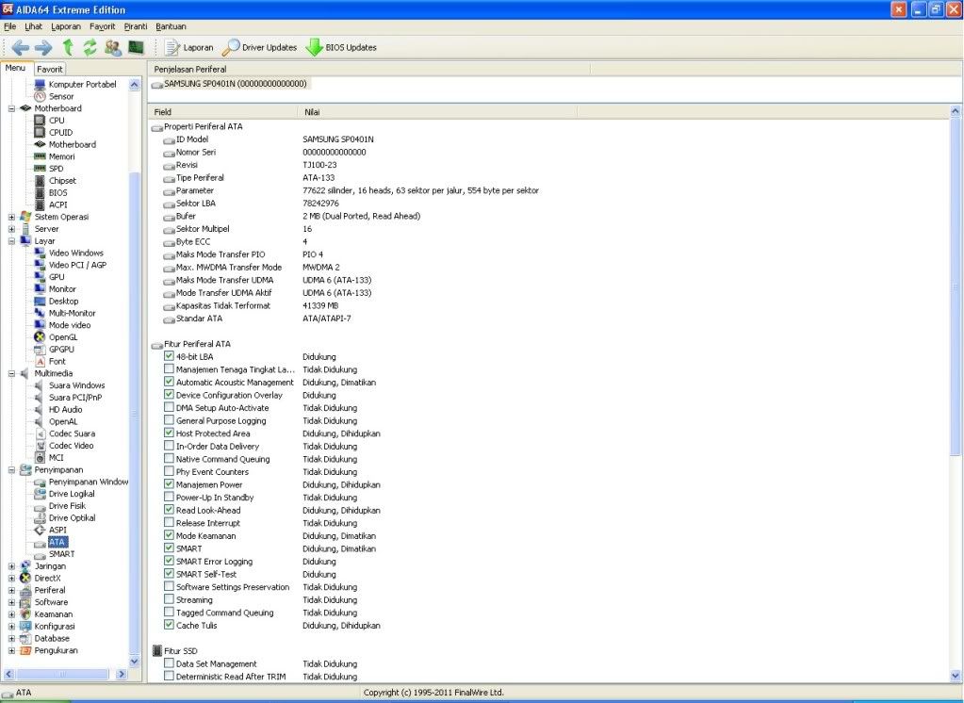Click the Laporan toolbar button

pyautogui.click(x=190, y=47)
